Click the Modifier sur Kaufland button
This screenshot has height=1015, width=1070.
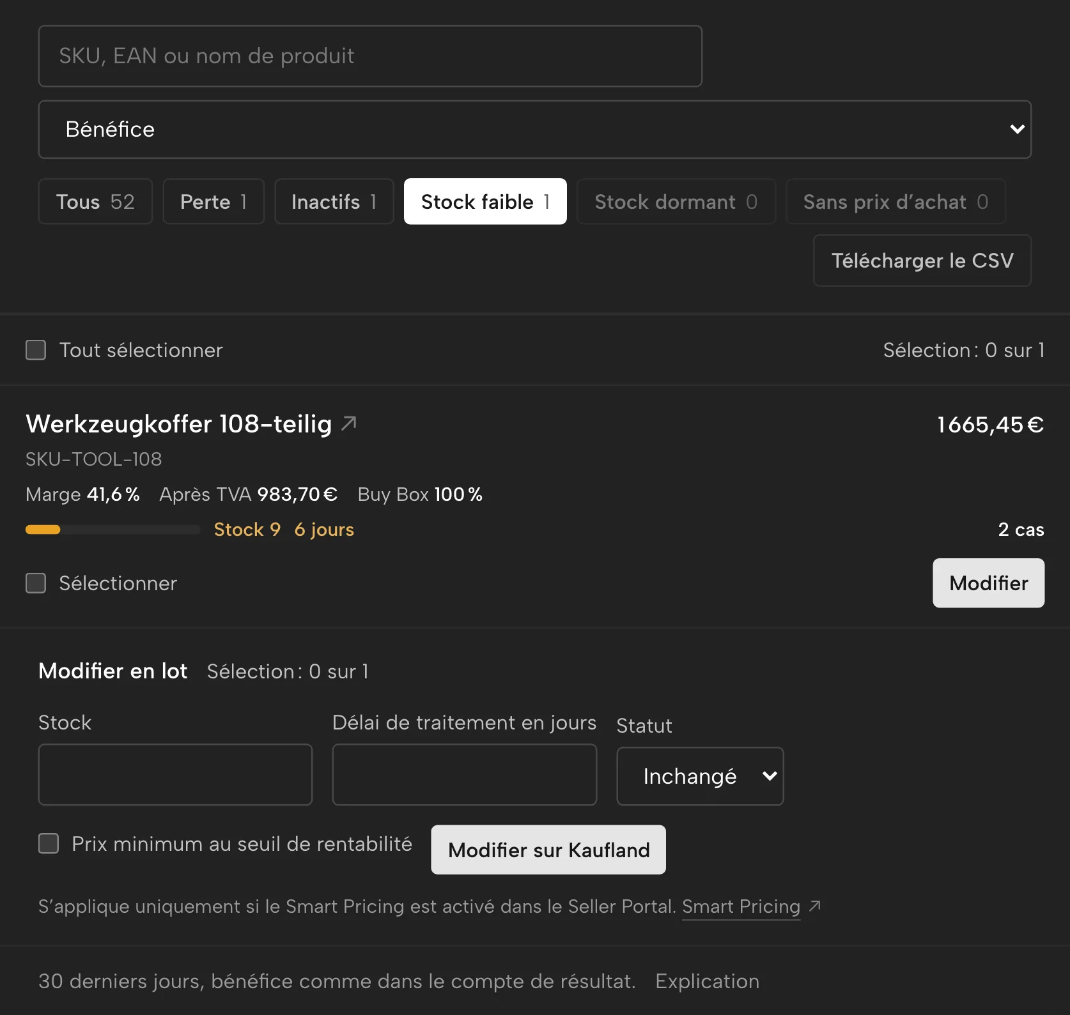[x=548, y=850]
